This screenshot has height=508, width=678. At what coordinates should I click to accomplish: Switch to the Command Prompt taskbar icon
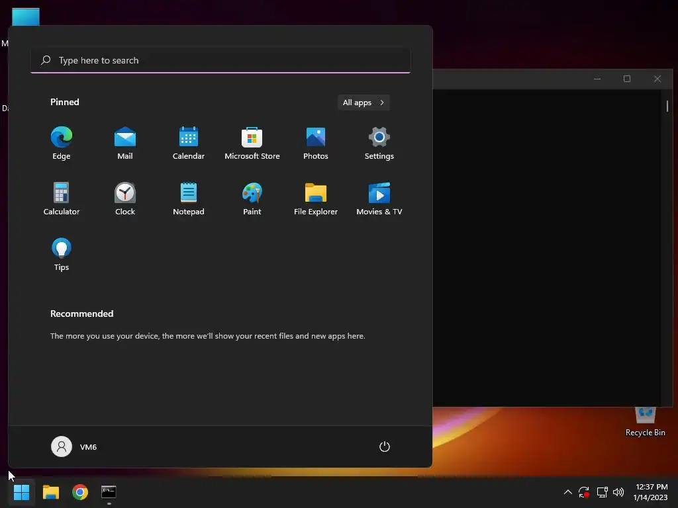click(109, 492)
